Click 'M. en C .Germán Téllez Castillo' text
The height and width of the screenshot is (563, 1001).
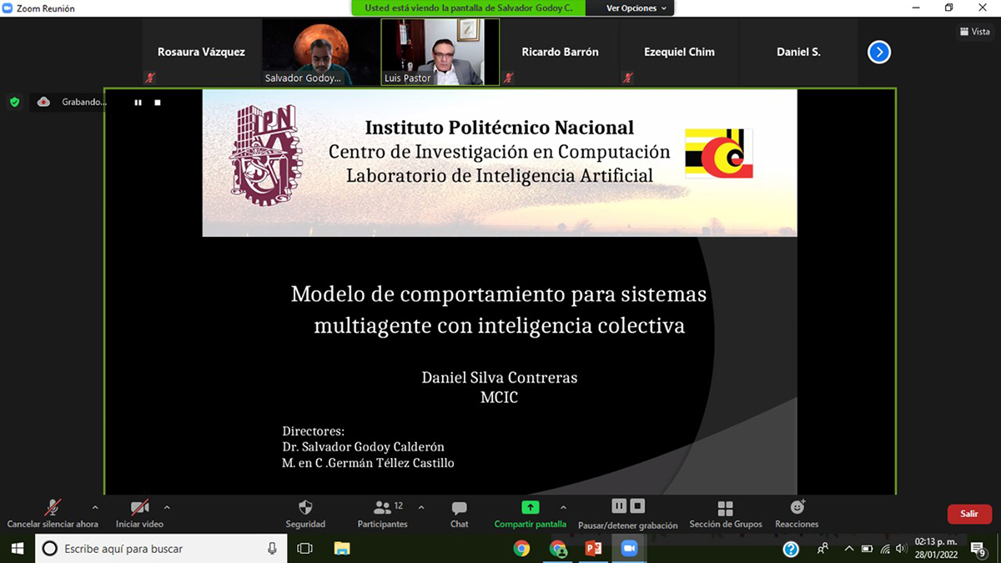click(368, 463)
